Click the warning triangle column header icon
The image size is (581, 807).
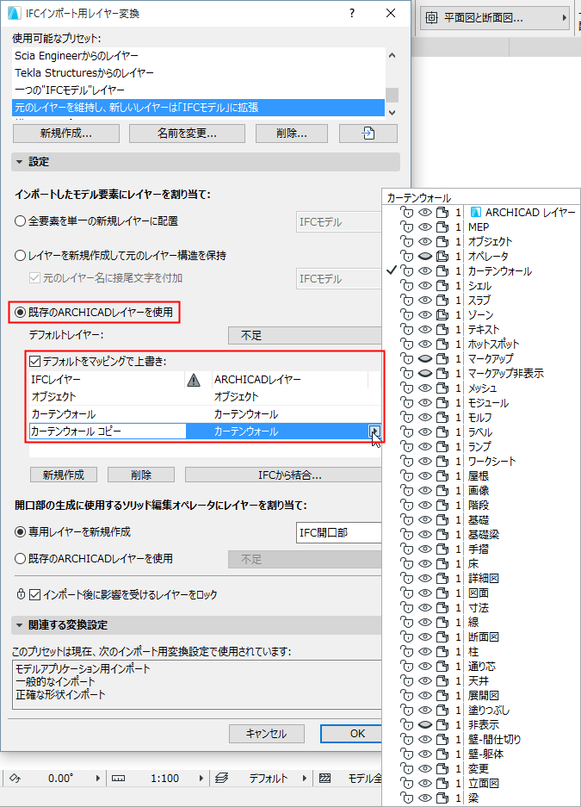194,380
